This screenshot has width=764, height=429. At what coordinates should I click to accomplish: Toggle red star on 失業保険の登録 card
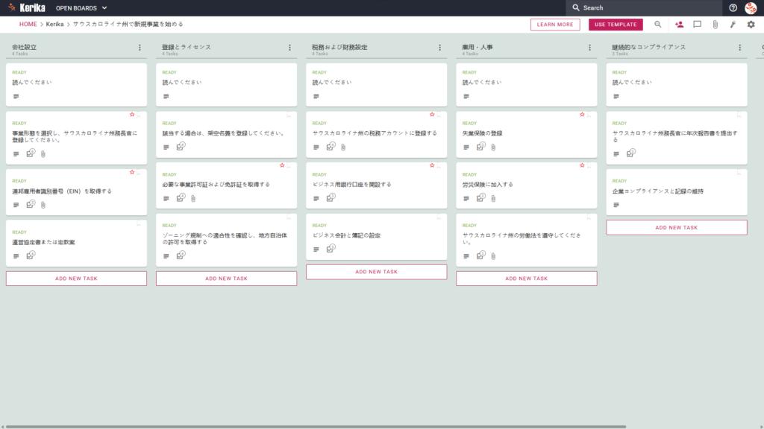click(582, 114)
